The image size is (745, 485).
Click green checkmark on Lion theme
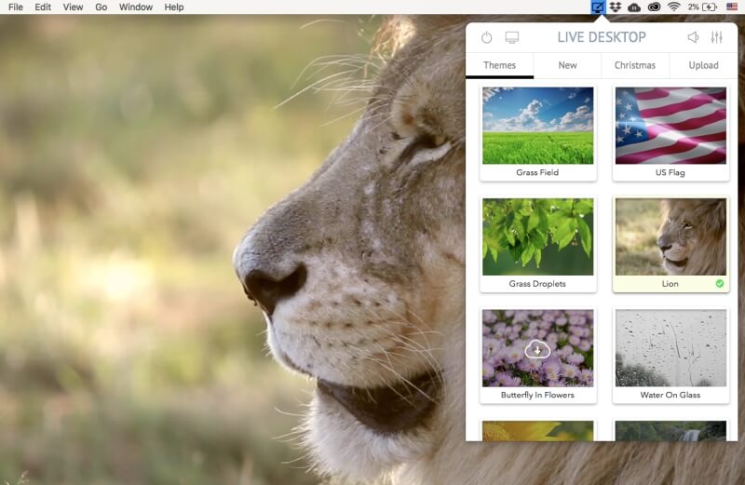pos(720,284)
